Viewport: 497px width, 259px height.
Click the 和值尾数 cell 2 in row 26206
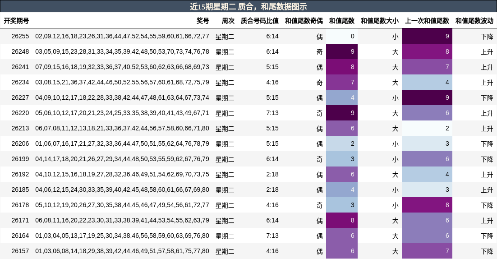click(342, 143)
